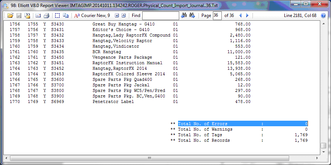Click quantity 11,000.00 in BCR Hangtag row
This screenshot has height=165, width=331.
(239, 52)
